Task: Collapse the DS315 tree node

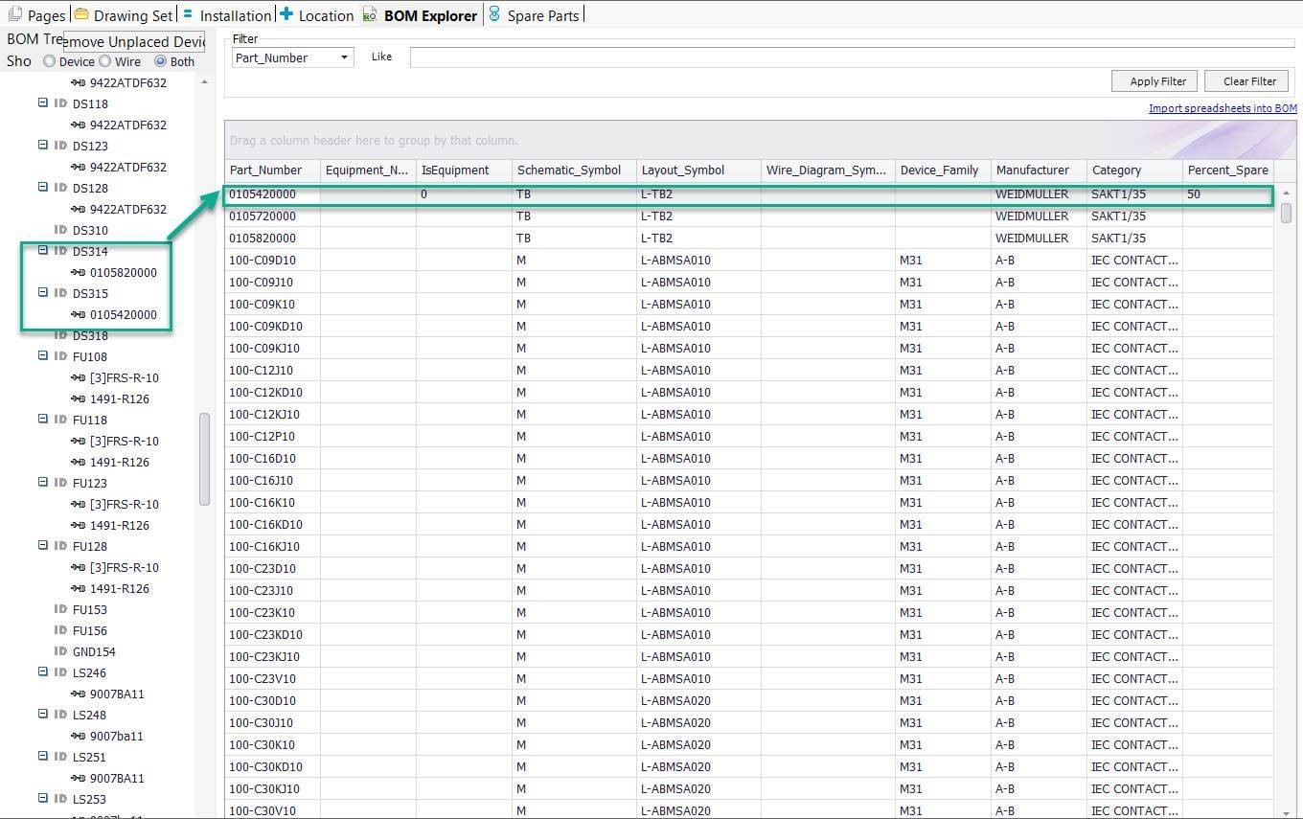Action: [x=43, y=293]
